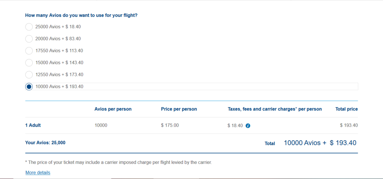Click the 'Your Avios: 25,000' balance text
Screen dimensions: 383x179
coord(45,143)
